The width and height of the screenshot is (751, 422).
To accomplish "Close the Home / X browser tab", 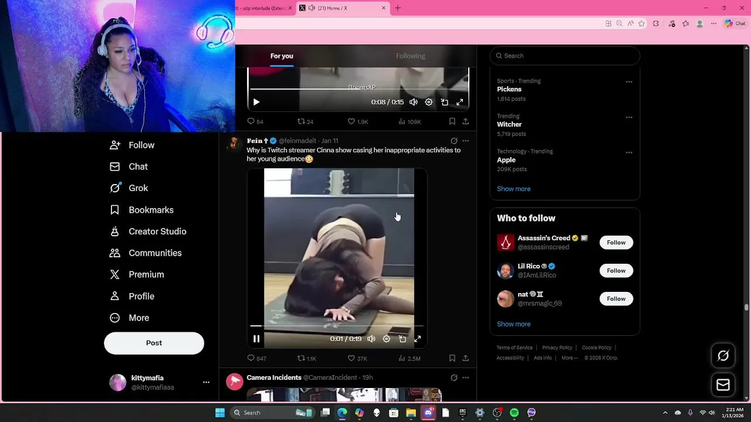I will coord(384,8).
